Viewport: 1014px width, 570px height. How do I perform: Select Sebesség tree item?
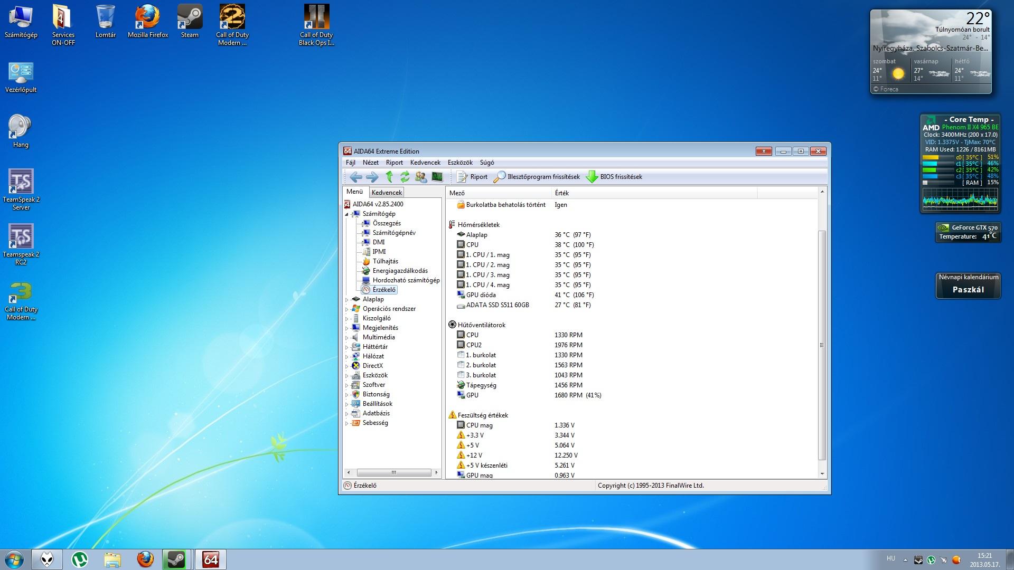375,423
